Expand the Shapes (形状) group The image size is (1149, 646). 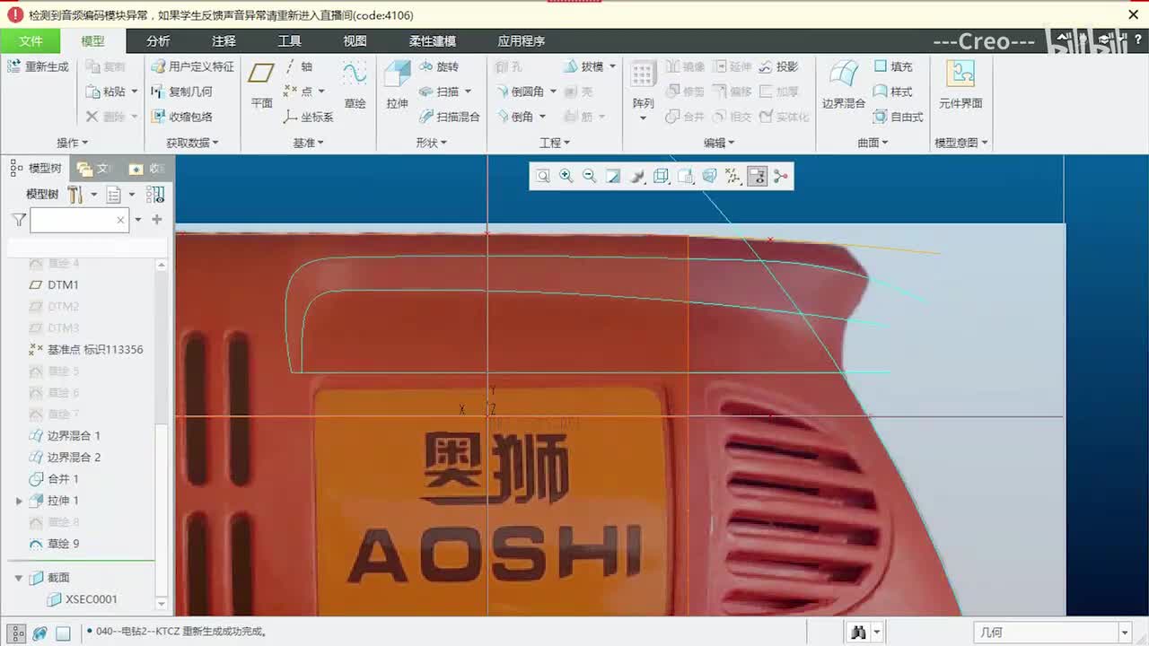point(431,143)
